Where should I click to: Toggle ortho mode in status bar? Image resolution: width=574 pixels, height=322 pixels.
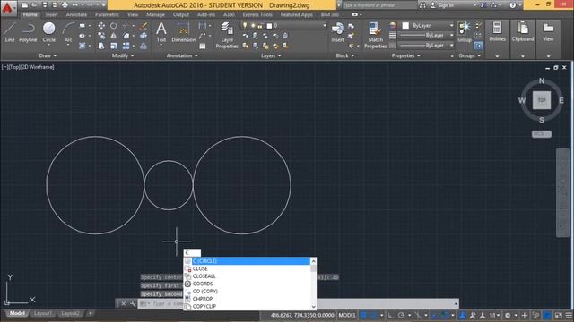(391, 315)
